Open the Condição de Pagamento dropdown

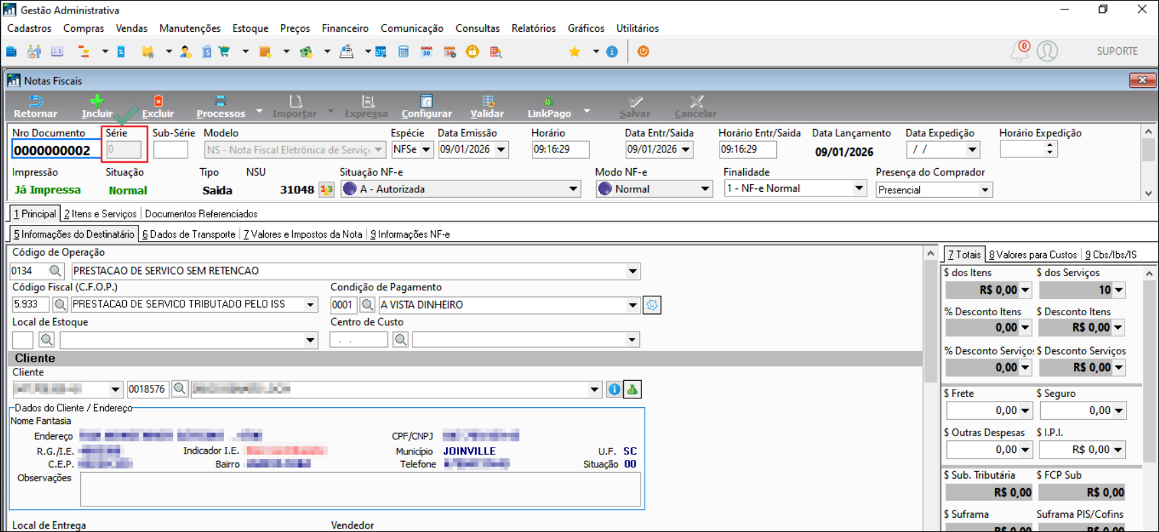[x=632, y=305]
